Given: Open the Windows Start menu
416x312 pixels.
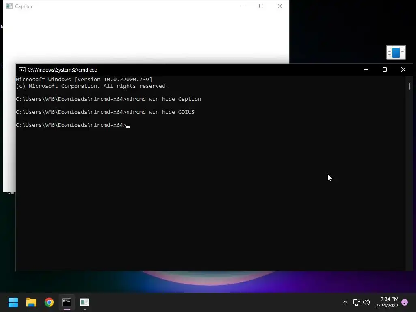Looking at the screenshot, I should 13,302.
